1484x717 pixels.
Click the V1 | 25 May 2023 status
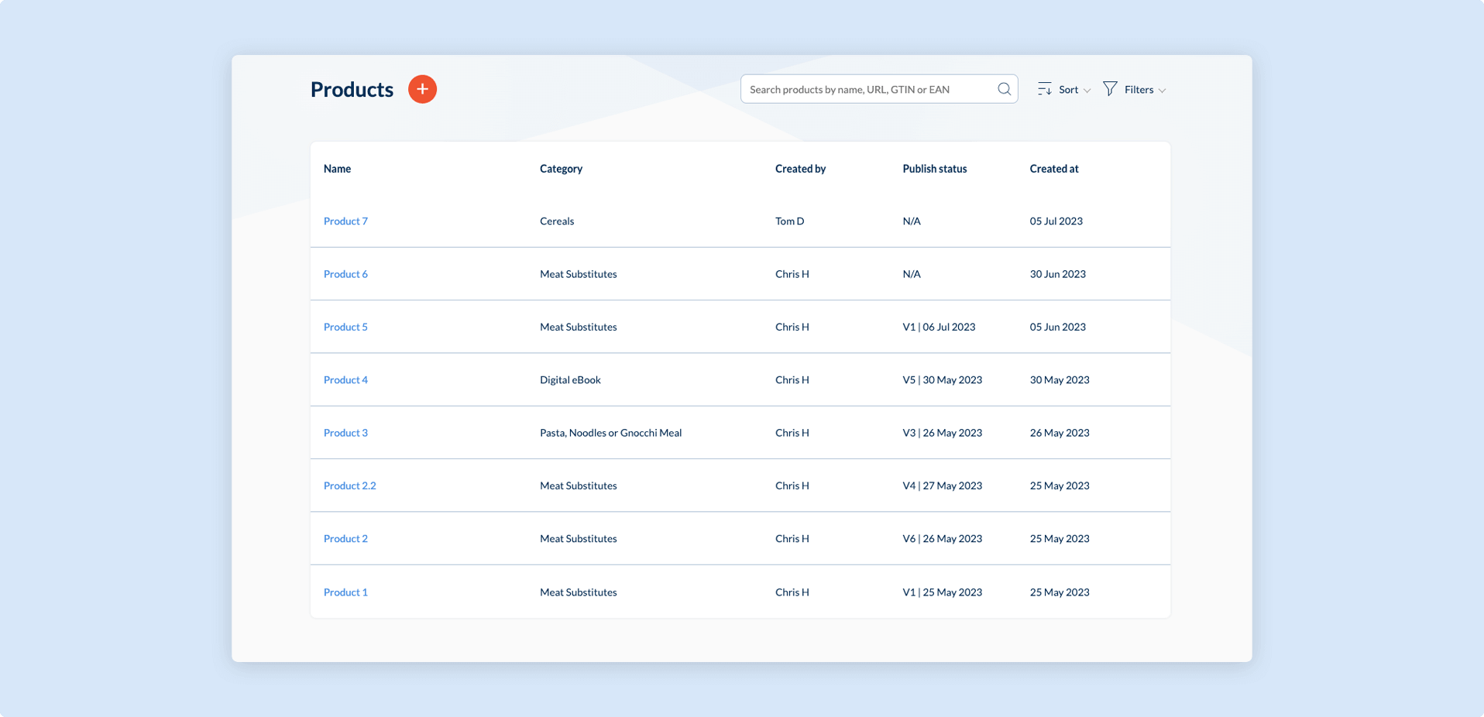tap(942, 592)
